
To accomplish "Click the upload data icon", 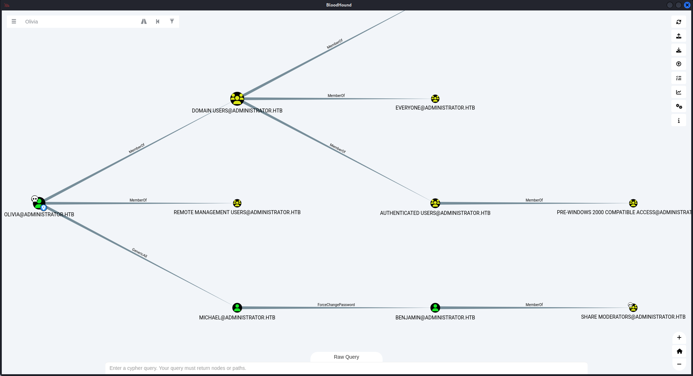I will pyautogui.click(x=679, y=64).
